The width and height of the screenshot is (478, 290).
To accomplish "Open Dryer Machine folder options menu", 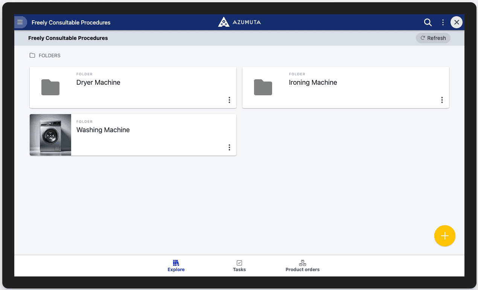I will point(229,100).
